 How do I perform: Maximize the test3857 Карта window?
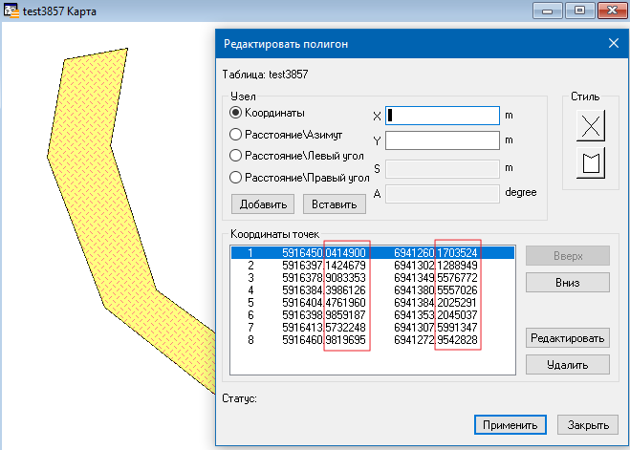pos(578,11)
